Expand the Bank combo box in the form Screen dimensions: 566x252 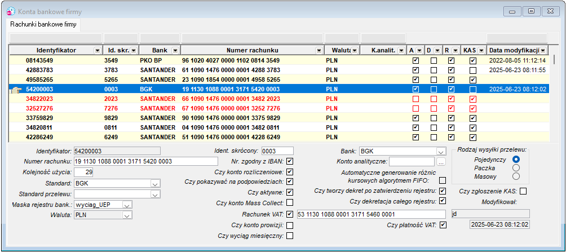point(441,151)
